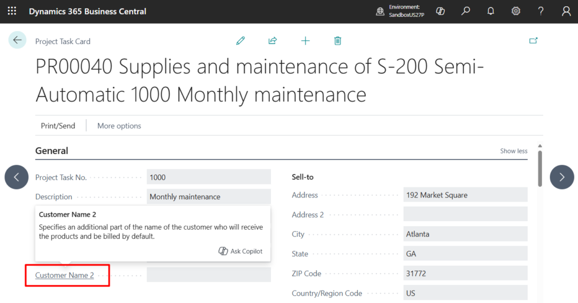Screen dimensions: 578x303
Task: Create new record with plus icon
Action: 305,41
